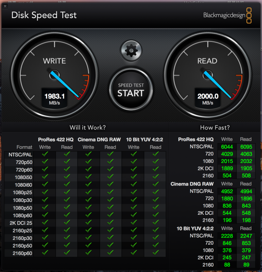Click 10 Bit YUV 1080 write value 376
The width and height of the screenshot is (262, 272).
click(227, 250)
